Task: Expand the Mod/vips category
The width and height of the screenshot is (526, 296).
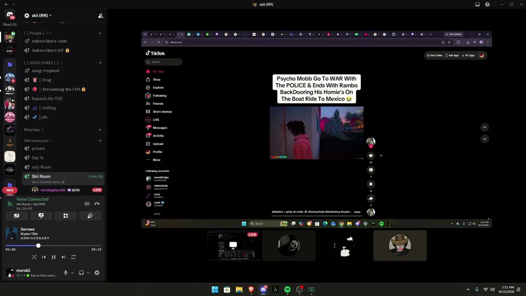Action: pos(34,130)
